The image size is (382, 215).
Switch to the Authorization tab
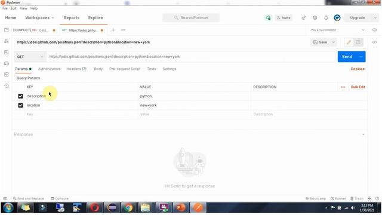pos(49,69)
